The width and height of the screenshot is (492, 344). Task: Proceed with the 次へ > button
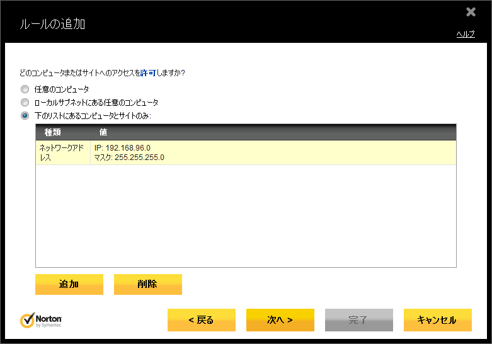tap(280, 320)
